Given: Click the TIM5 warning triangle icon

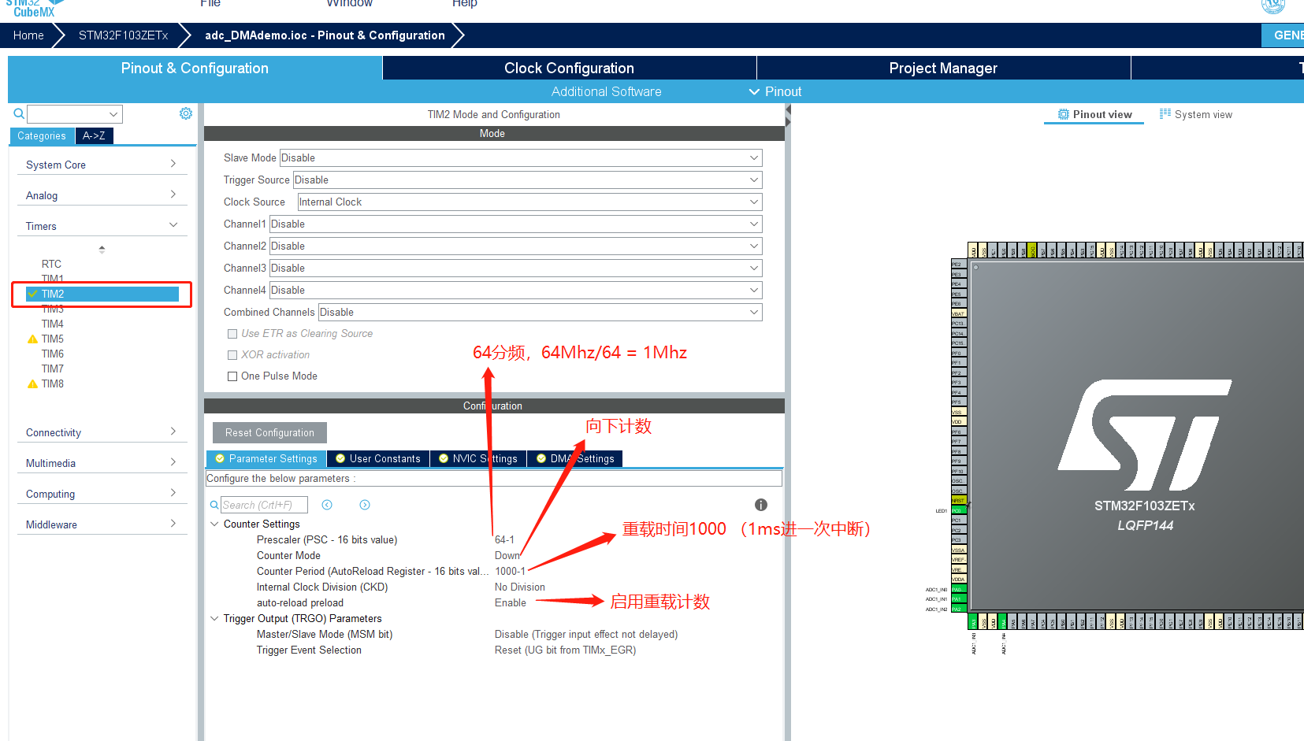Looking at the screenshot, I should (x=32, y=339).
